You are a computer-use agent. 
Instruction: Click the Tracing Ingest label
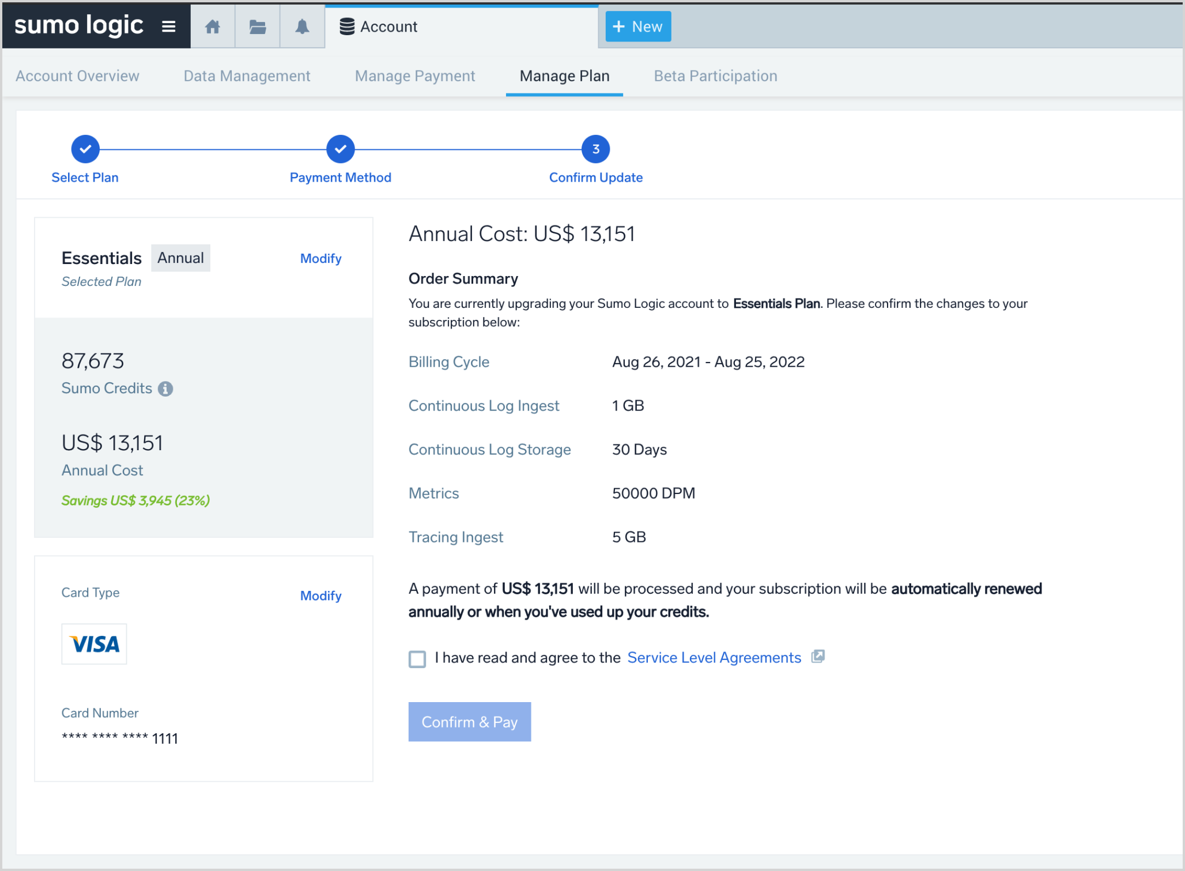[456, 537]
